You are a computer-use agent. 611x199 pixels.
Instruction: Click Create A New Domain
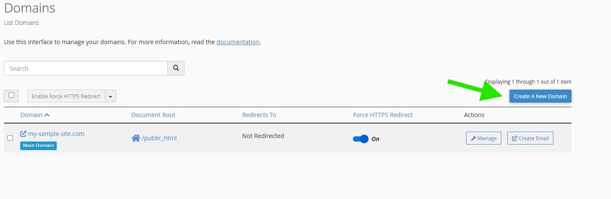(x=540, y=96)
